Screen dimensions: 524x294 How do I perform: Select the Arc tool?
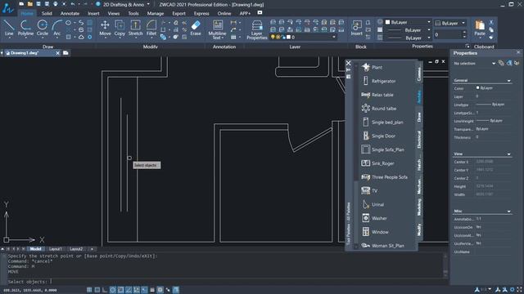point(57,28)
